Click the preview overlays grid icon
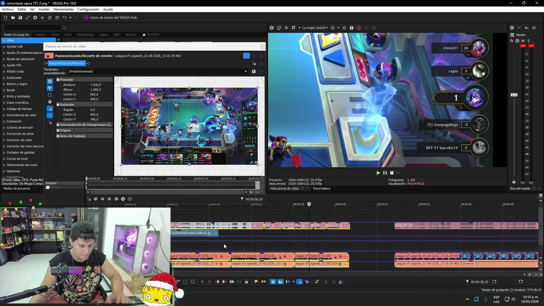The width and height of the screenshot is (544, 306). click(x=332, y=28)
